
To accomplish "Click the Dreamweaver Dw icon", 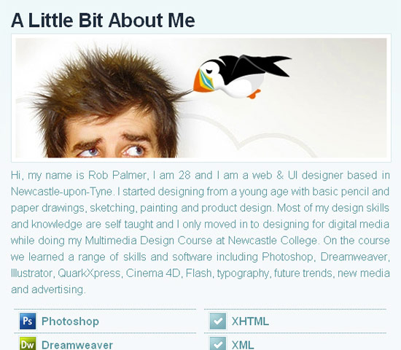I will [28, 343].
